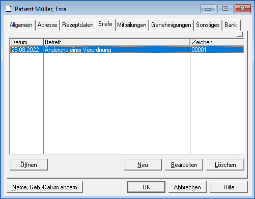Sort by the Datum column header

click(x=26, y=42)
